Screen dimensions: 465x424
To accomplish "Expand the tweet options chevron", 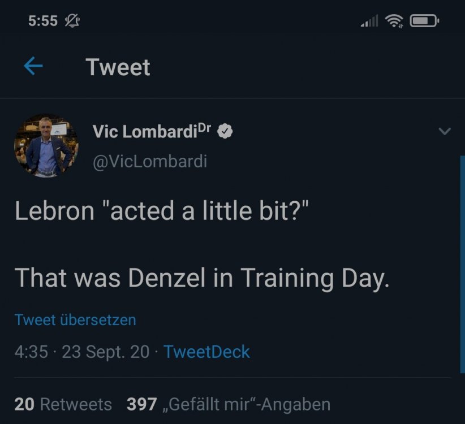I will [x=445, y=132].
